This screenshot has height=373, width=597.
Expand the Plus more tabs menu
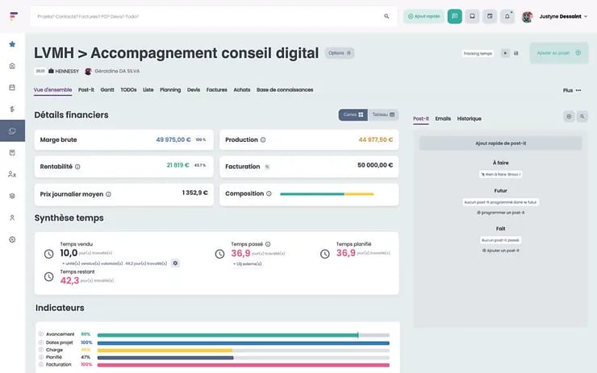coord(572,90)
